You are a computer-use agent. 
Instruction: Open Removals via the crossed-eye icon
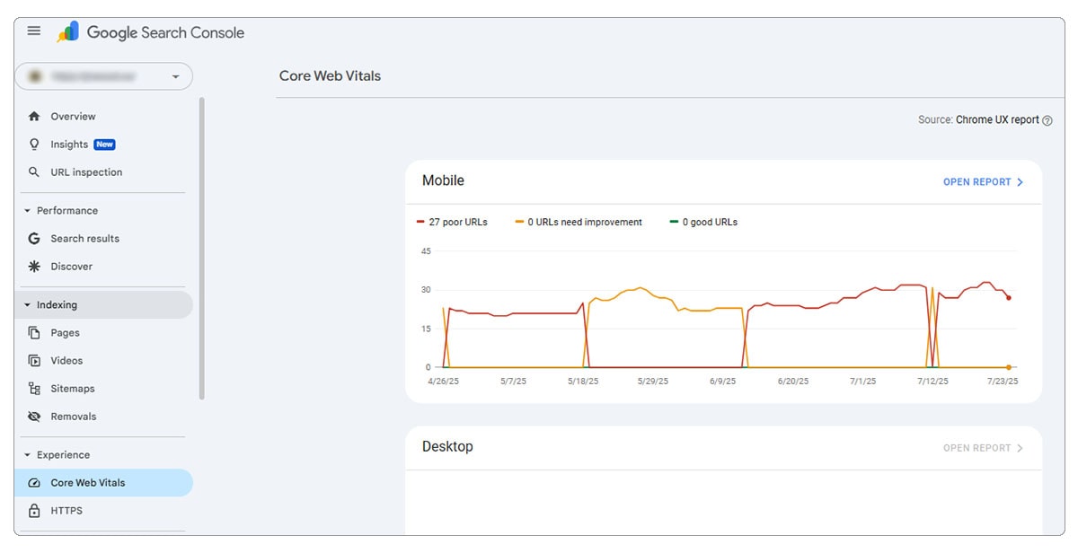pyautogui.click(x=34, y=416)
